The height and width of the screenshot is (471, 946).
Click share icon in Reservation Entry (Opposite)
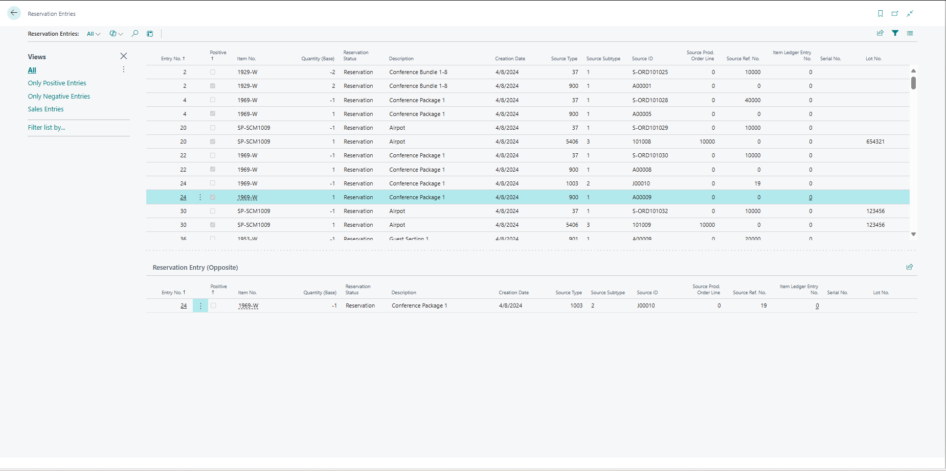tap(909, 267)
